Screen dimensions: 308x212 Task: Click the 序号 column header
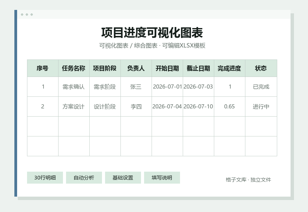tap(43, 68)
